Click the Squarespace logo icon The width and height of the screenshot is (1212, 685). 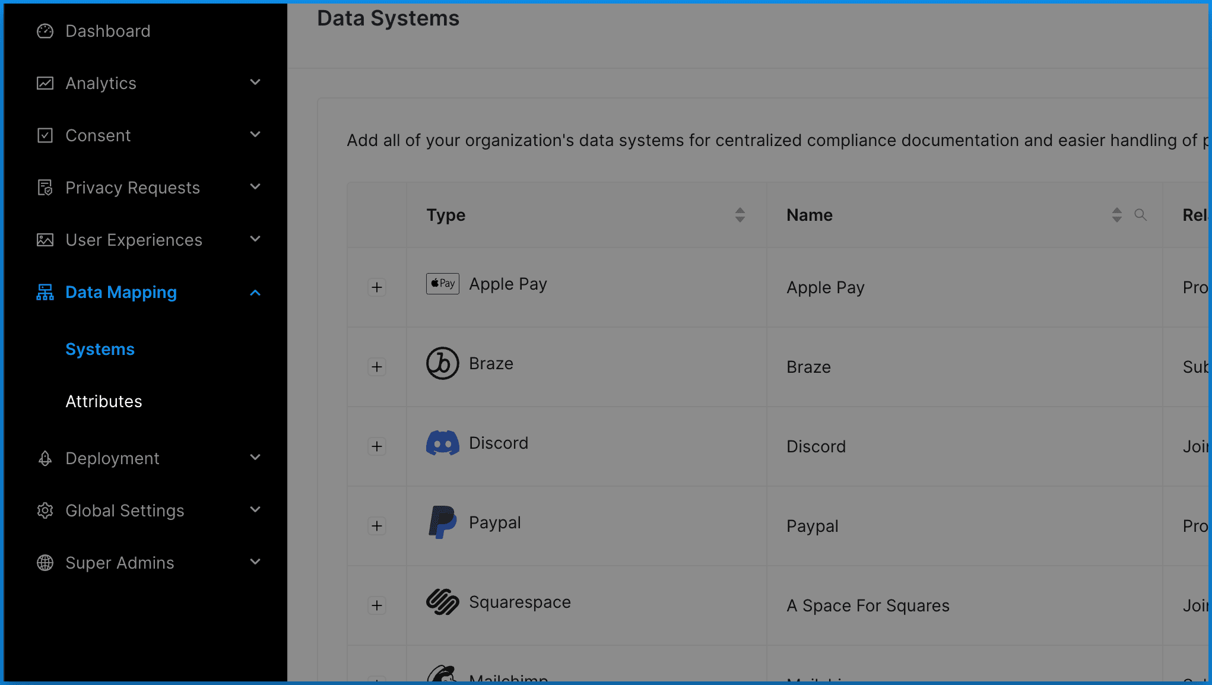442,602
